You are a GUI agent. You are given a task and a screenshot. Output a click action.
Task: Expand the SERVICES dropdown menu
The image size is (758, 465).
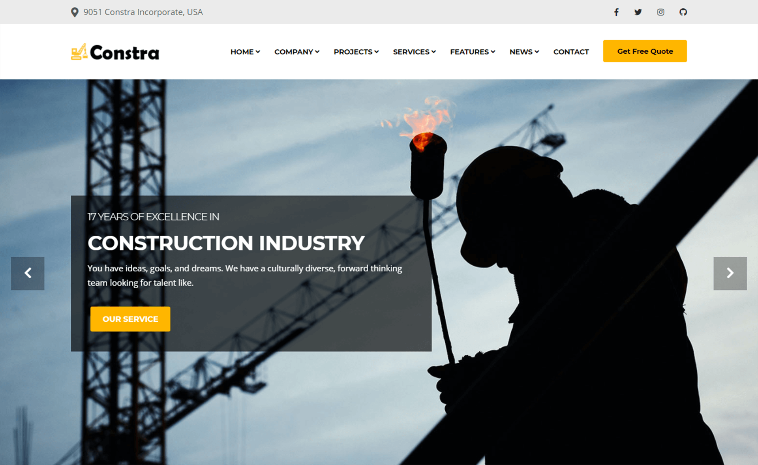414,51
